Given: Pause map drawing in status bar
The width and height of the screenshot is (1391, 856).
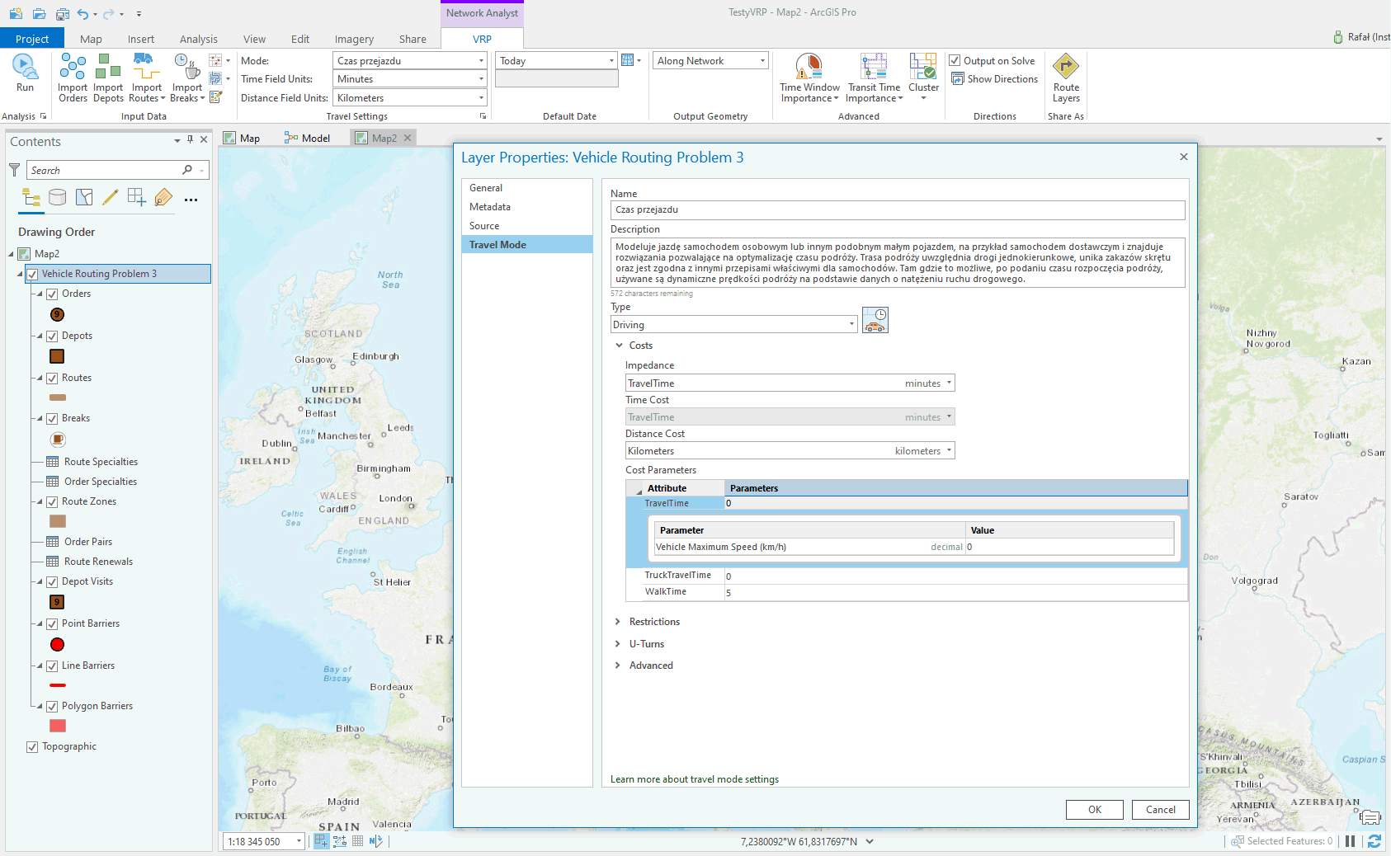Looking at the screenshot, I should pos(1351,841).
